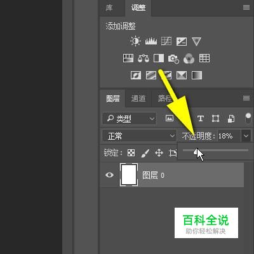The height and width of the screenshot is (254, 254).
Task: Toggle layer filtering switch on or off
Action: point(248,118)
